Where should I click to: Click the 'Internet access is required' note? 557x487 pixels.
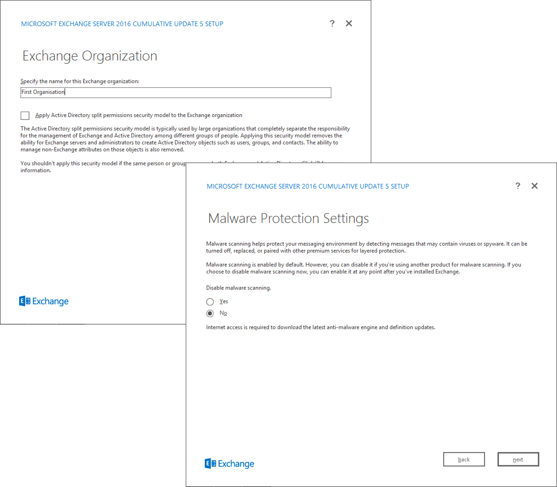tap(321, 327)
